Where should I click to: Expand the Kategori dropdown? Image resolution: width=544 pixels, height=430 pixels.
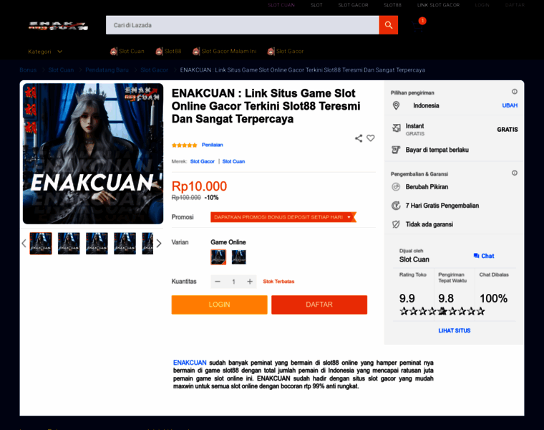[x=45, y=52]
